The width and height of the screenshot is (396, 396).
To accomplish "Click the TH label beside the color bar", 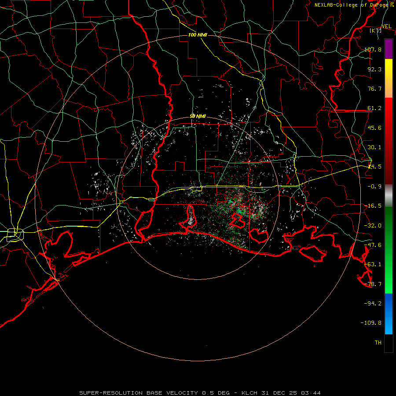I will (378, 343).
